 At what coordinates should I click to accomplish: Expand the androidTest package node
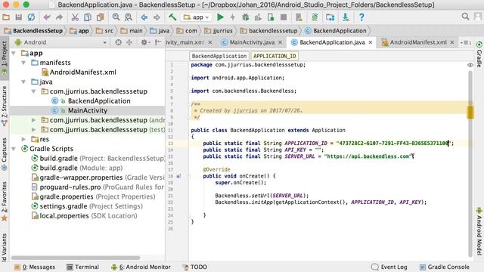(33, 120)
